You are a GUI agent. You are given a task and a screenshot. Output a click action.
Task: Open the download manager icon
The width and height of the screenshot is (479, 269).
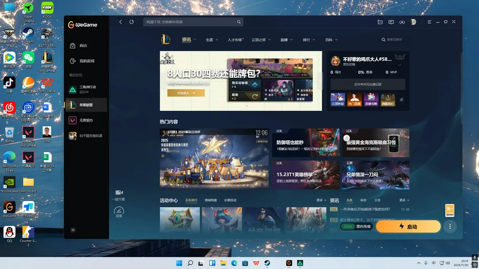[x=402, y=22]
